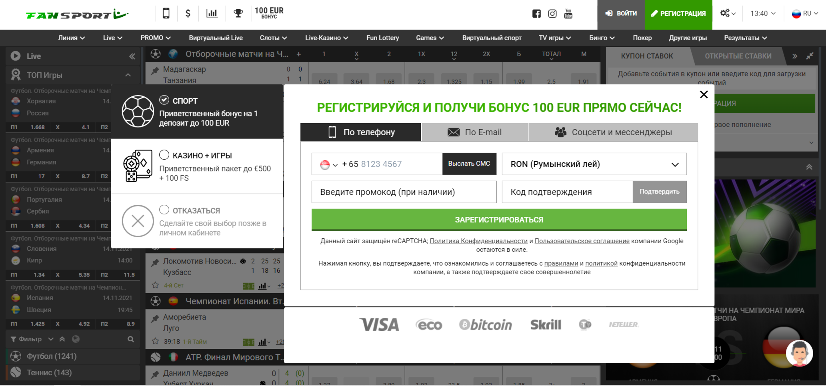Select Теннис (143) in sports list

pos(73,373)
